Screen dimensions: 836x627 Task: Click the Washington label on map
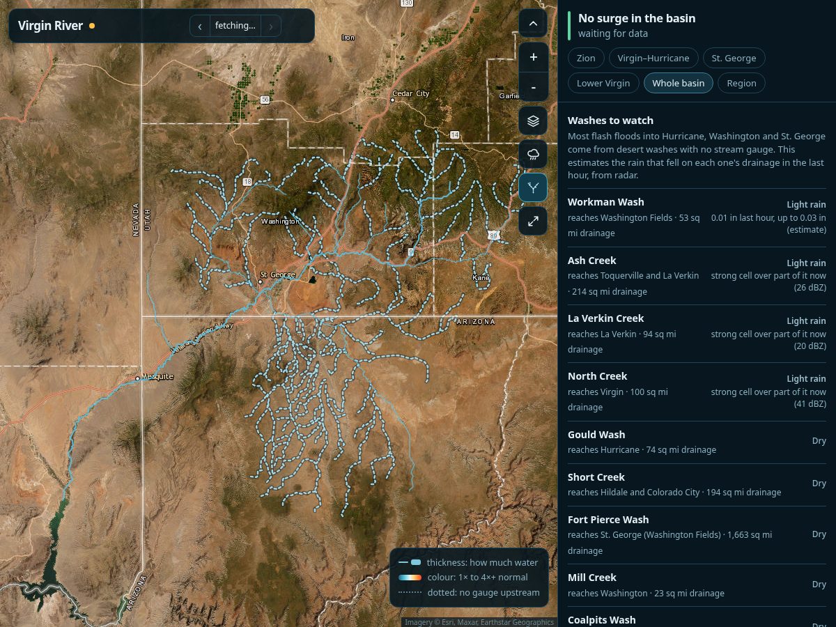click(280, 222)
